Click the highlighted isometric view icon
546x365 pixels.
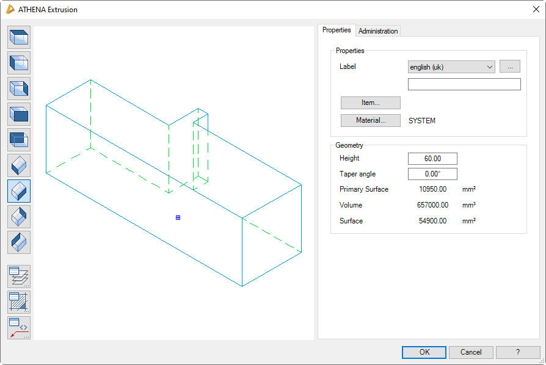tap(19, 191)
